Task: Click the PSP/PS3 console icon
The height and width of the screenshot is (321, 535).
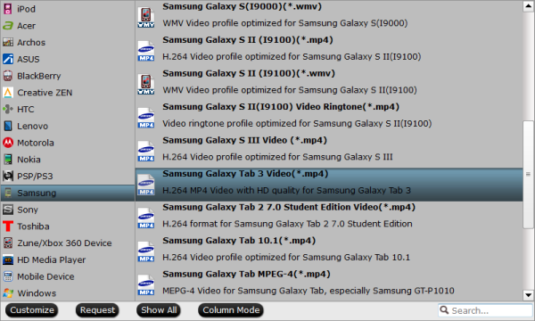Action: (8, 176)
